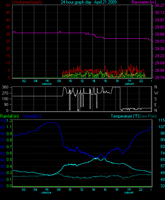This screenshot has height=200, width=165.
Task: Select barometer scale value 29.53
Action: coord(160,41)
